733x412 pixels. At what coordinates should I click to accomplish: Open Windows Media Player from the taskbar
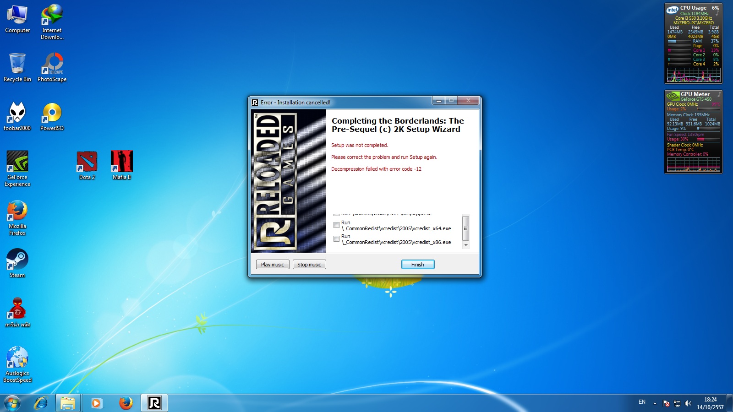pos(97,403)
